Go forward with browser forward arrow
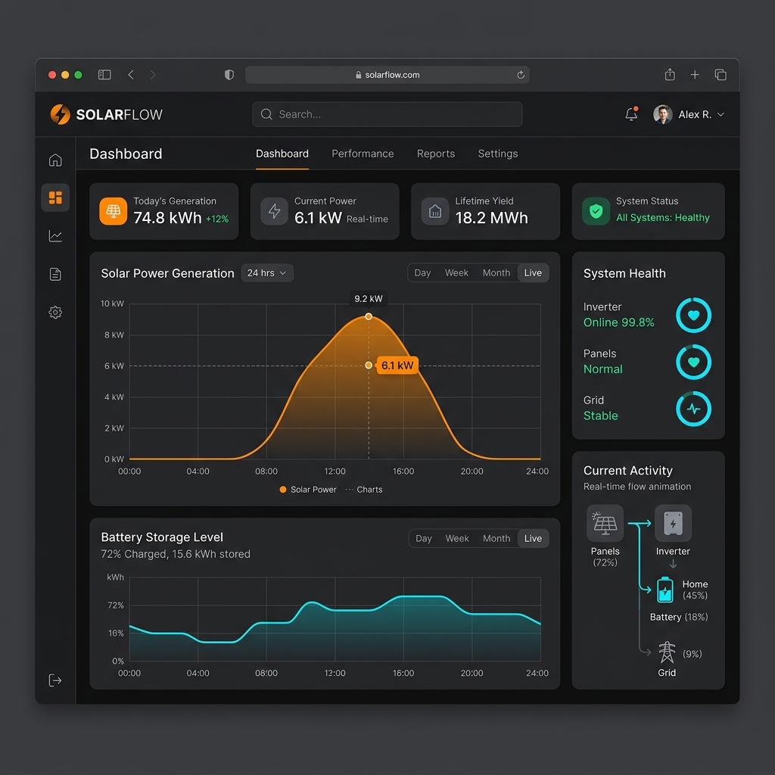 153,75
